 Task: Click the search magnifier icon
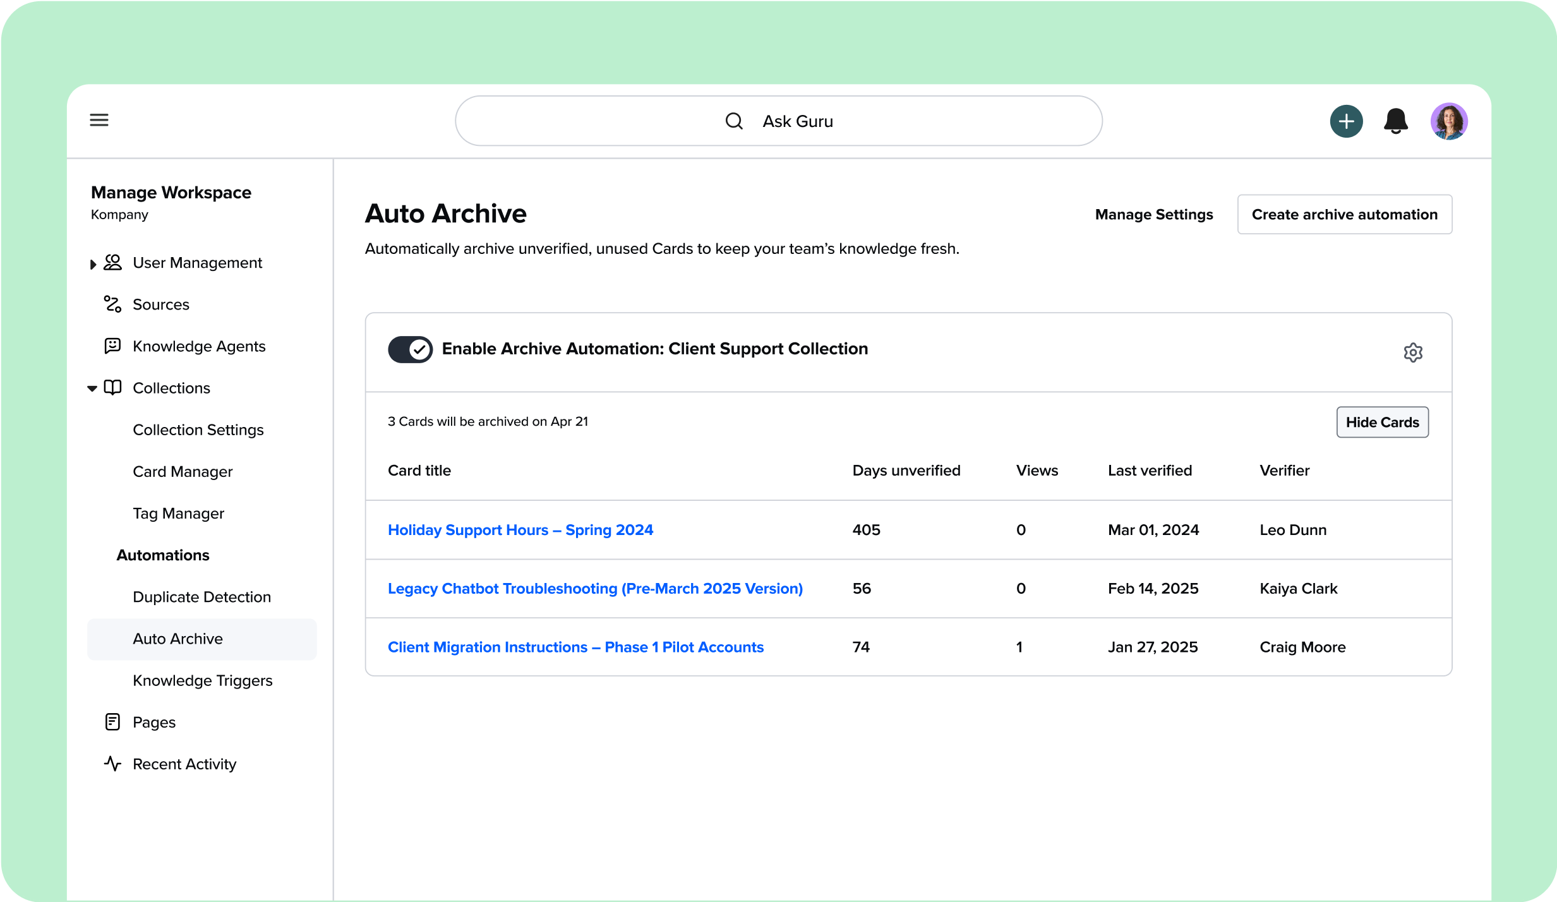(734, 121)
